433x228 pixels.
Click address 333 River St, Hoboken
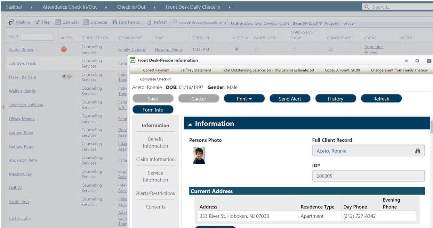(x=234, y=216)
